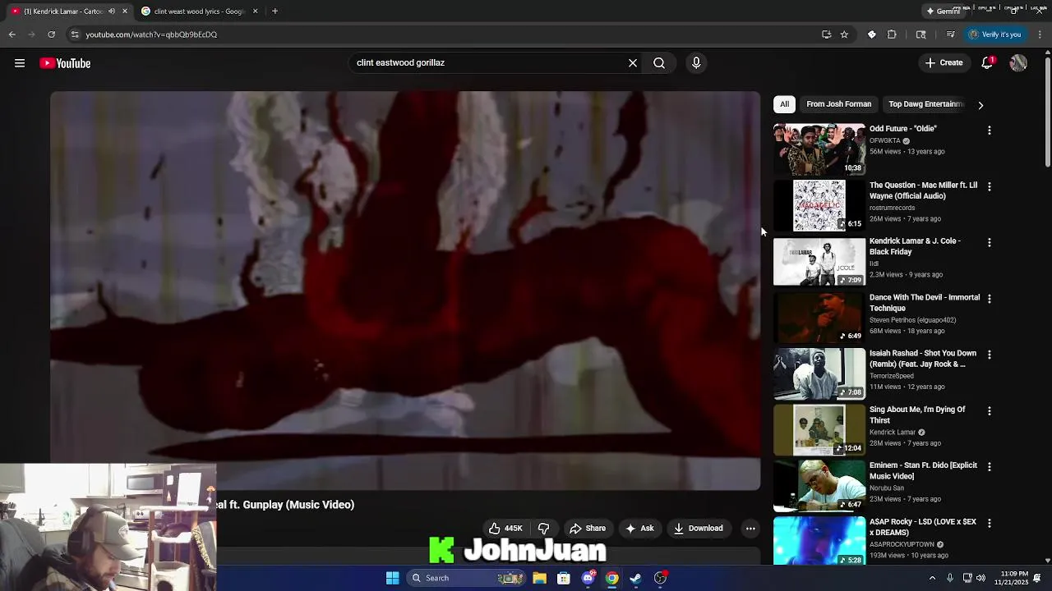The image size is (1052, 591).
Task: Go to YouTube home via logo
Action: (x=65, y=63)
